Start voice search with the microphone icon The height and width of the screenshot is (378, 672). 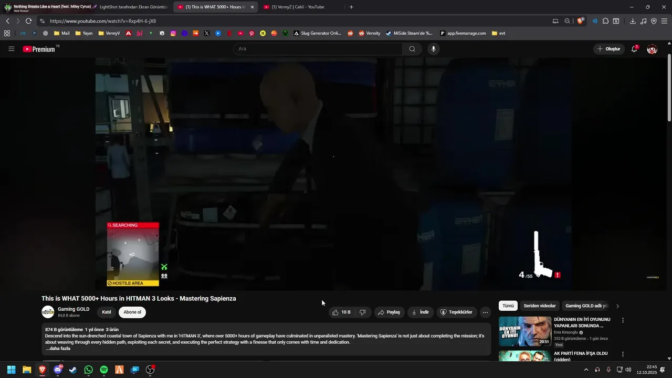[433, 49]
